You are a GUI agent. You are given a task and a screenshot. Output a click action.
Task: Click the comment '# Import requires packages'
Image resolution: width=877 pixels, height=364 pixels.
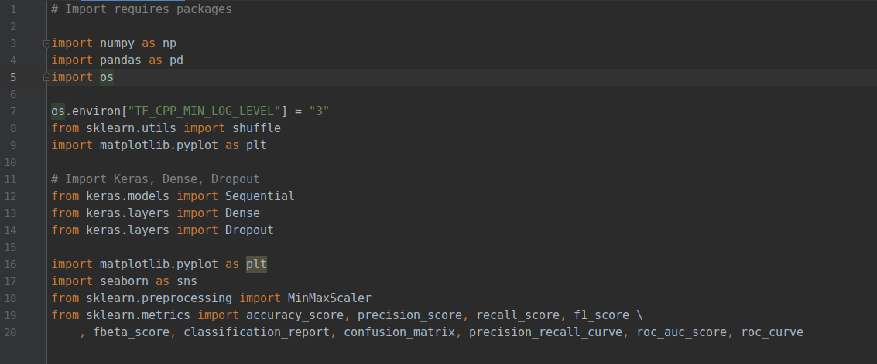142,9
